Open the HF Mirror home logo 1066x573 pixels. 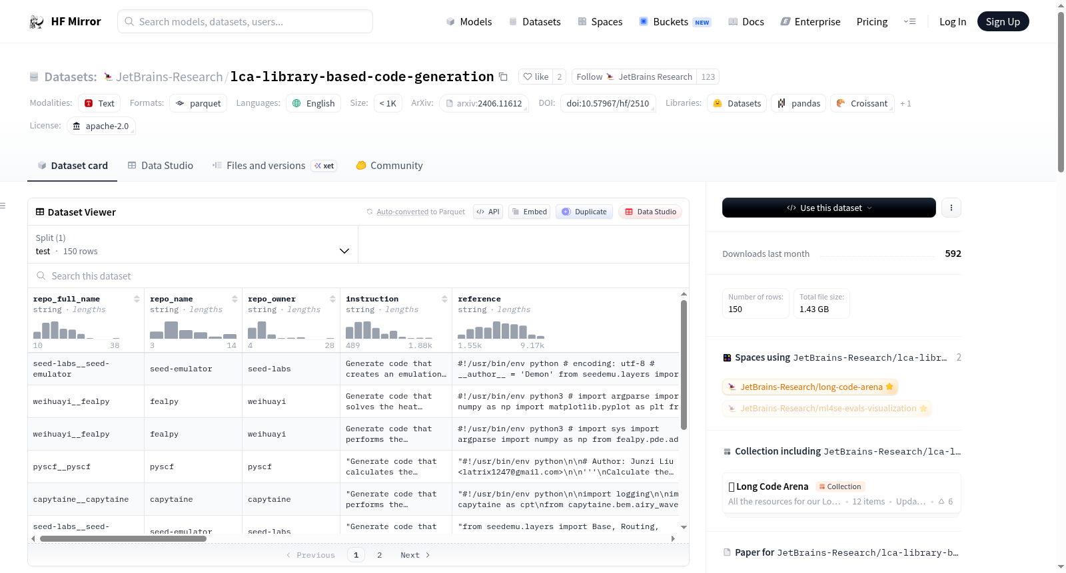point(65,21)
